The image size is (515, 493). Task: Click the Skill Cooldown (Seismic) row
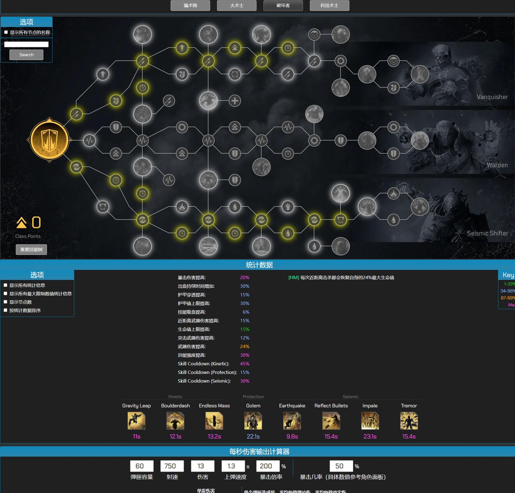[214, 381]
